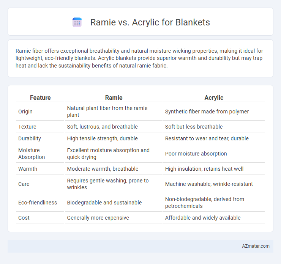281x264 pixels.
Task: Select the 'Warmth' row label
Action: pyautogui.click(x=28, y=169)
